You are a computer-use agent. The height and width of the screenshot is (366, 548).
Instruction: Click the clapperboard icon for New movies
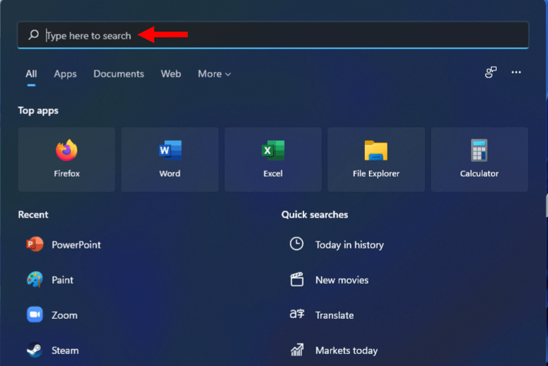297,279
